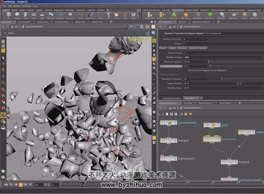Open the File menu

pyautogui.click(x=4, y=6)
